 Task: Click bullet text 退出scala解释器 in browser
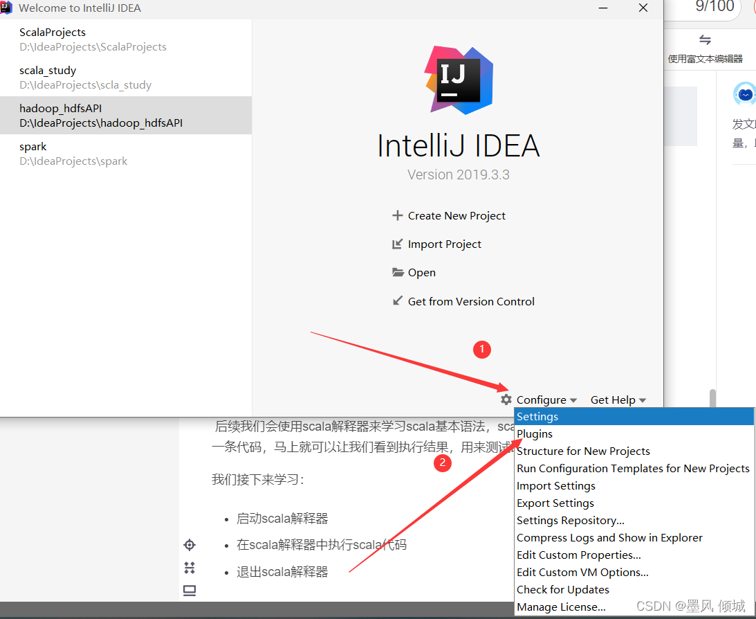point(282,572)
